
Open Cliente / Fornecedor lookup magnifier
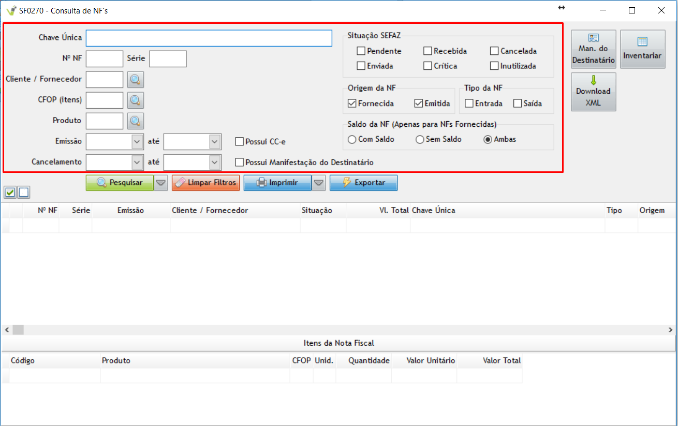tap(136, 80)
